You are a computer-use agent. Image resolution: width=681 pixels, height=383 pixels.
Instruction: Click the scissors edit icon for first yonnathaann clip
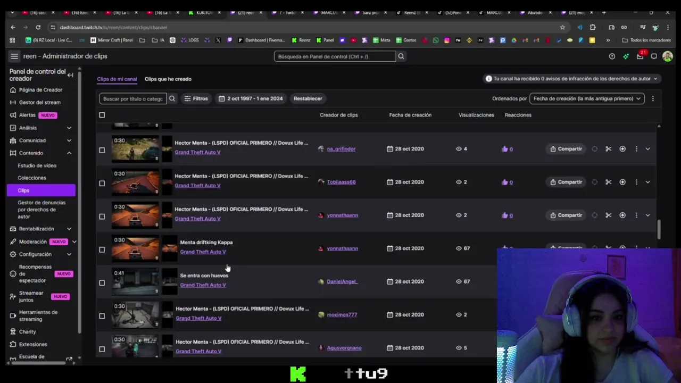(x=608, y=215)
